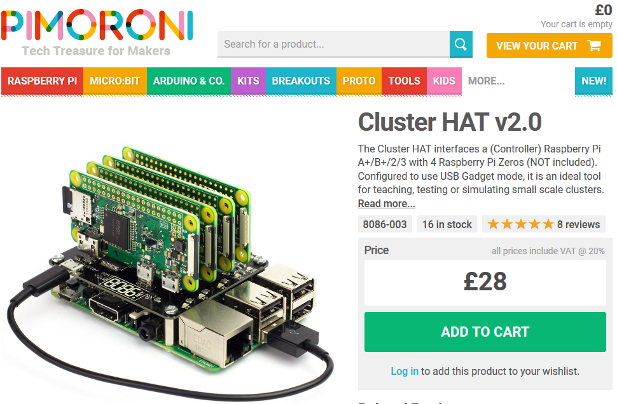This screenshot has height=404, width=617.
Task: Click the shopping cart icon
Action: coord(594,46)
